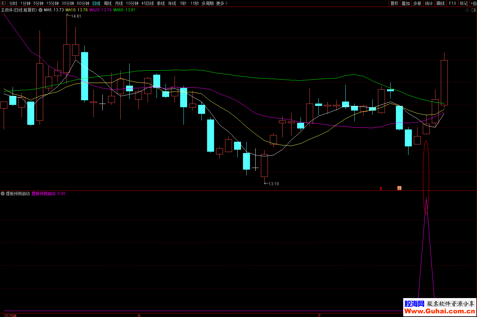Click the 提前预测启动 indicator name
The image size is (477, 317).
pyautogui.click(x=18, y=194)
